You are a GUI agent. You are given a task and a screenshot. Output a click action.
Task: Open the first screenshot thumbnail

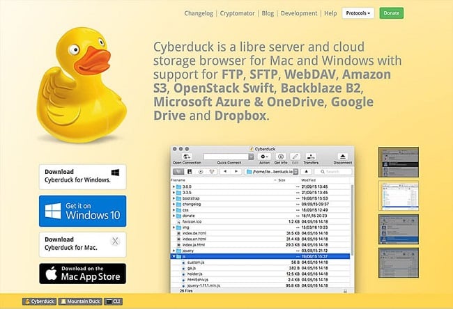[399, 162]
